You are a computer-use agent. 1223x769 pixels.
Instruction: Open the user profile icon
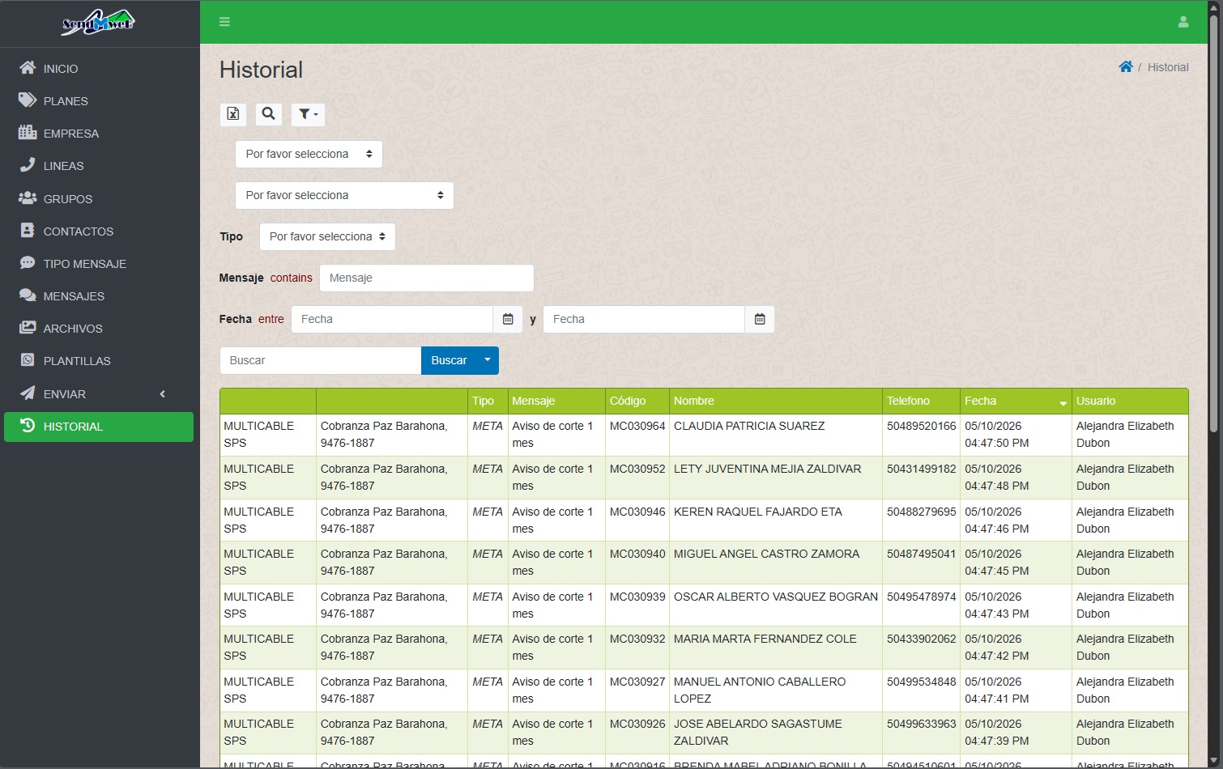tap(1183, 22)
